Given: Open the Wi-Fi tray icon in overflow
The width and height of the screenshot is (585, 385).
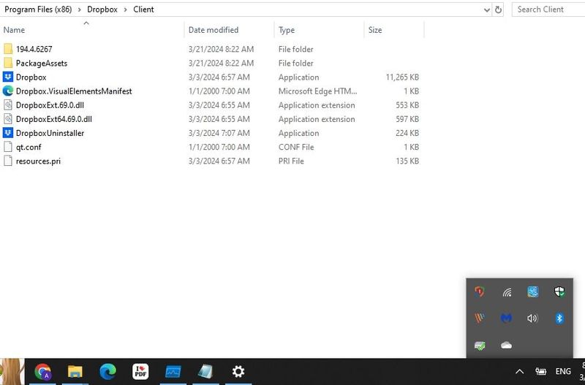Looking at the screenshot, I should point(506,292).
